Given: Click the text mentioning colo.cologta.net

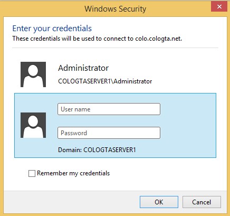Looking at the screenshot, I should click(97, 39).
